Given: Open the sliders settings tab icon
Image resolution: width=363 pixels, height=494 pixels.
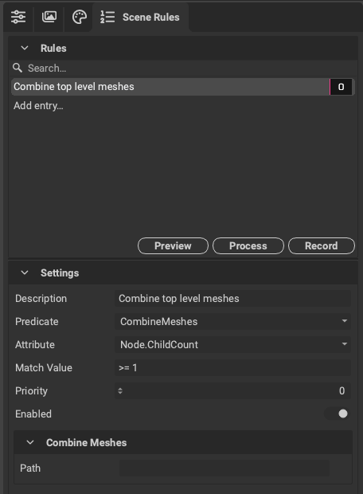Looking at the screenshot, I should click(18, 17).
